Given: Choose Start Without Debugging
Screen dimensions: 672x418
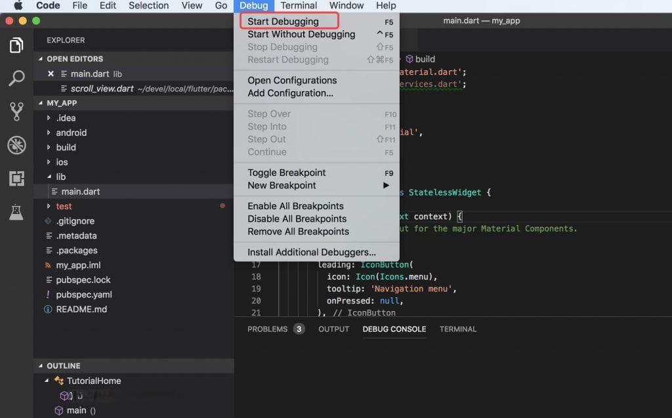Looking at the screenshot, I should pos(317,34).
